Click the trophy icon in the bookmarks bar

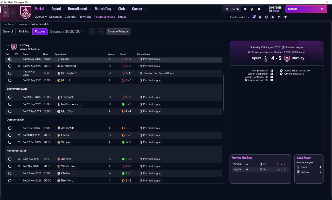[x=285, y=17]
